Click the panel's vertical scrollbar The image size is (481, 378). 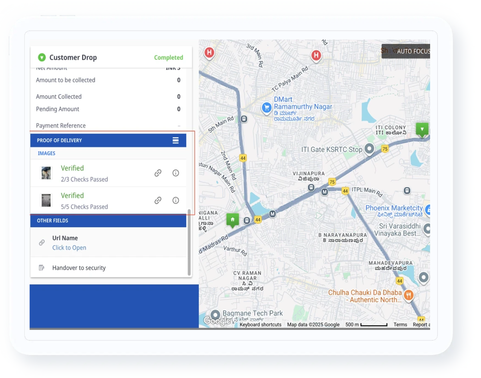189,242
